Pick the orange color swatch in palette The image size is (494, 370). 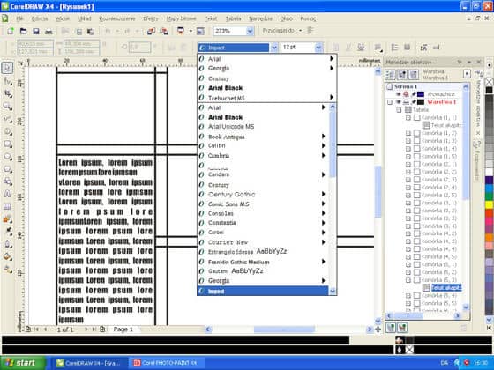click(x=489, y=238)
